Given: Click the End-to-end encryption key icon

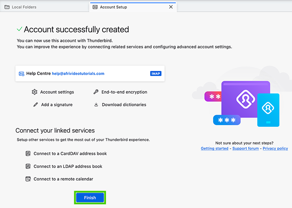Looking at the screenshot, I should (96, 92).
